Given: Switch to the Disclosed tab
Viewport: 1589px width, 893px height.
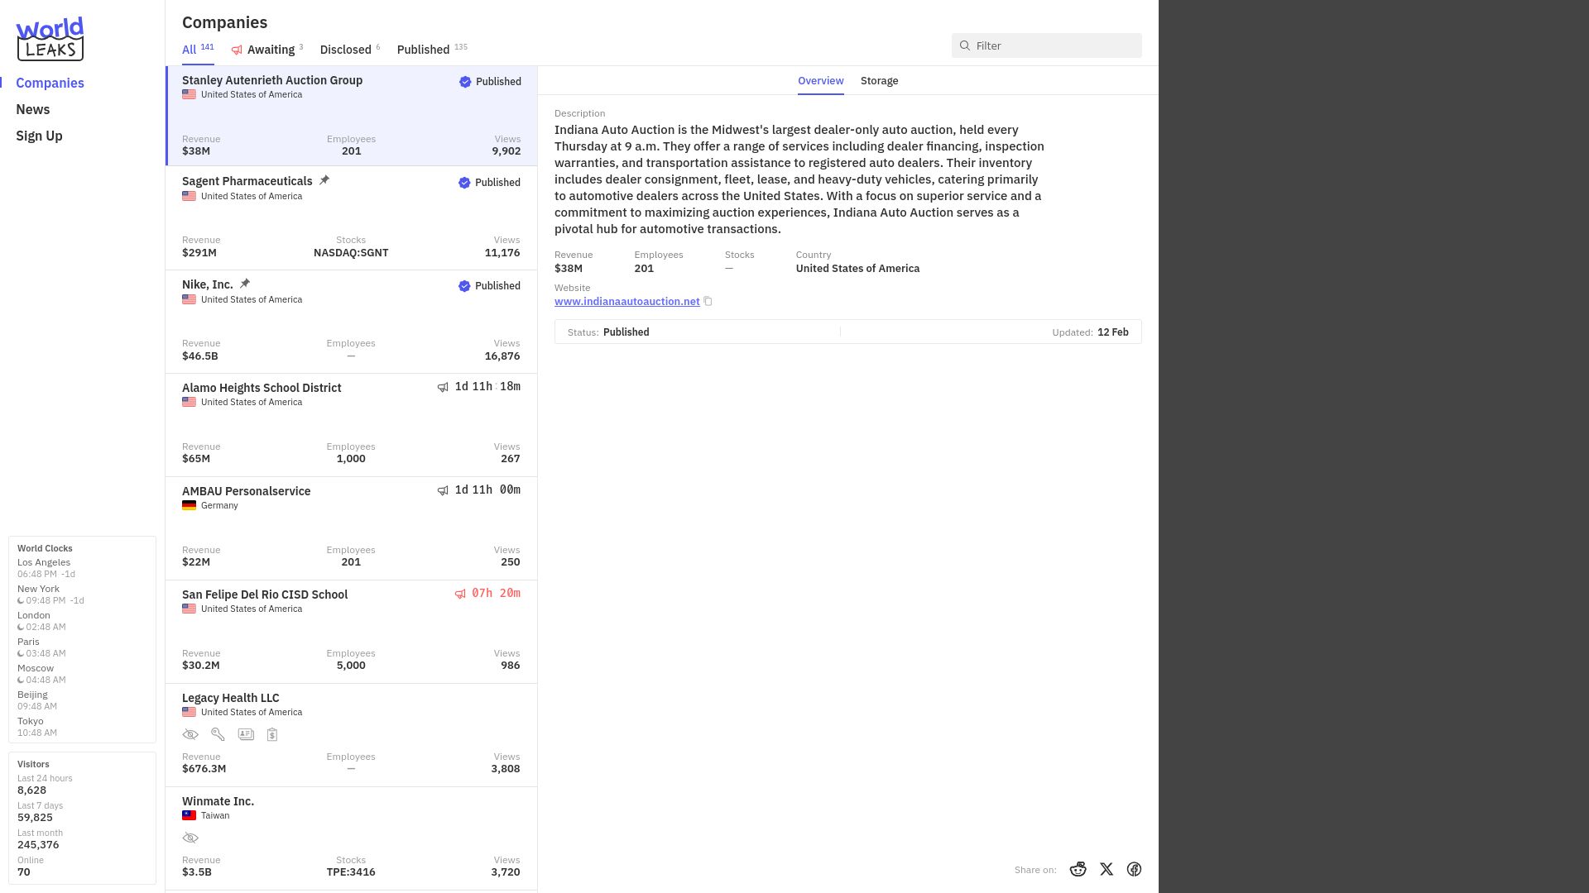Looking at the screenshot, I should click(350, 50).
